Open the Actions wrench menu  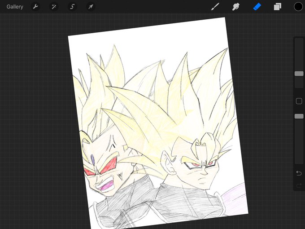click(35, 7)
